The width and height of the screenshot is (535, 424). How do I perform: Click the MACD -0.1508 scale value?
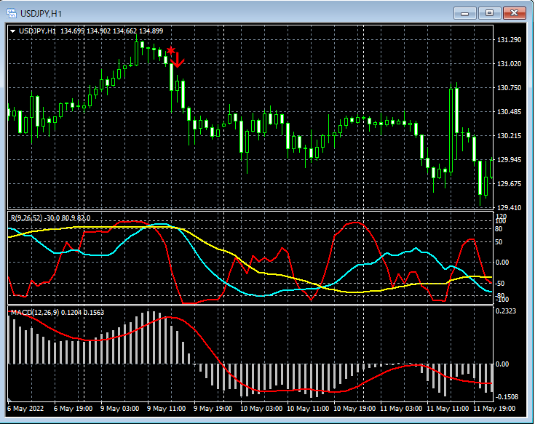(x=508, y=396)
